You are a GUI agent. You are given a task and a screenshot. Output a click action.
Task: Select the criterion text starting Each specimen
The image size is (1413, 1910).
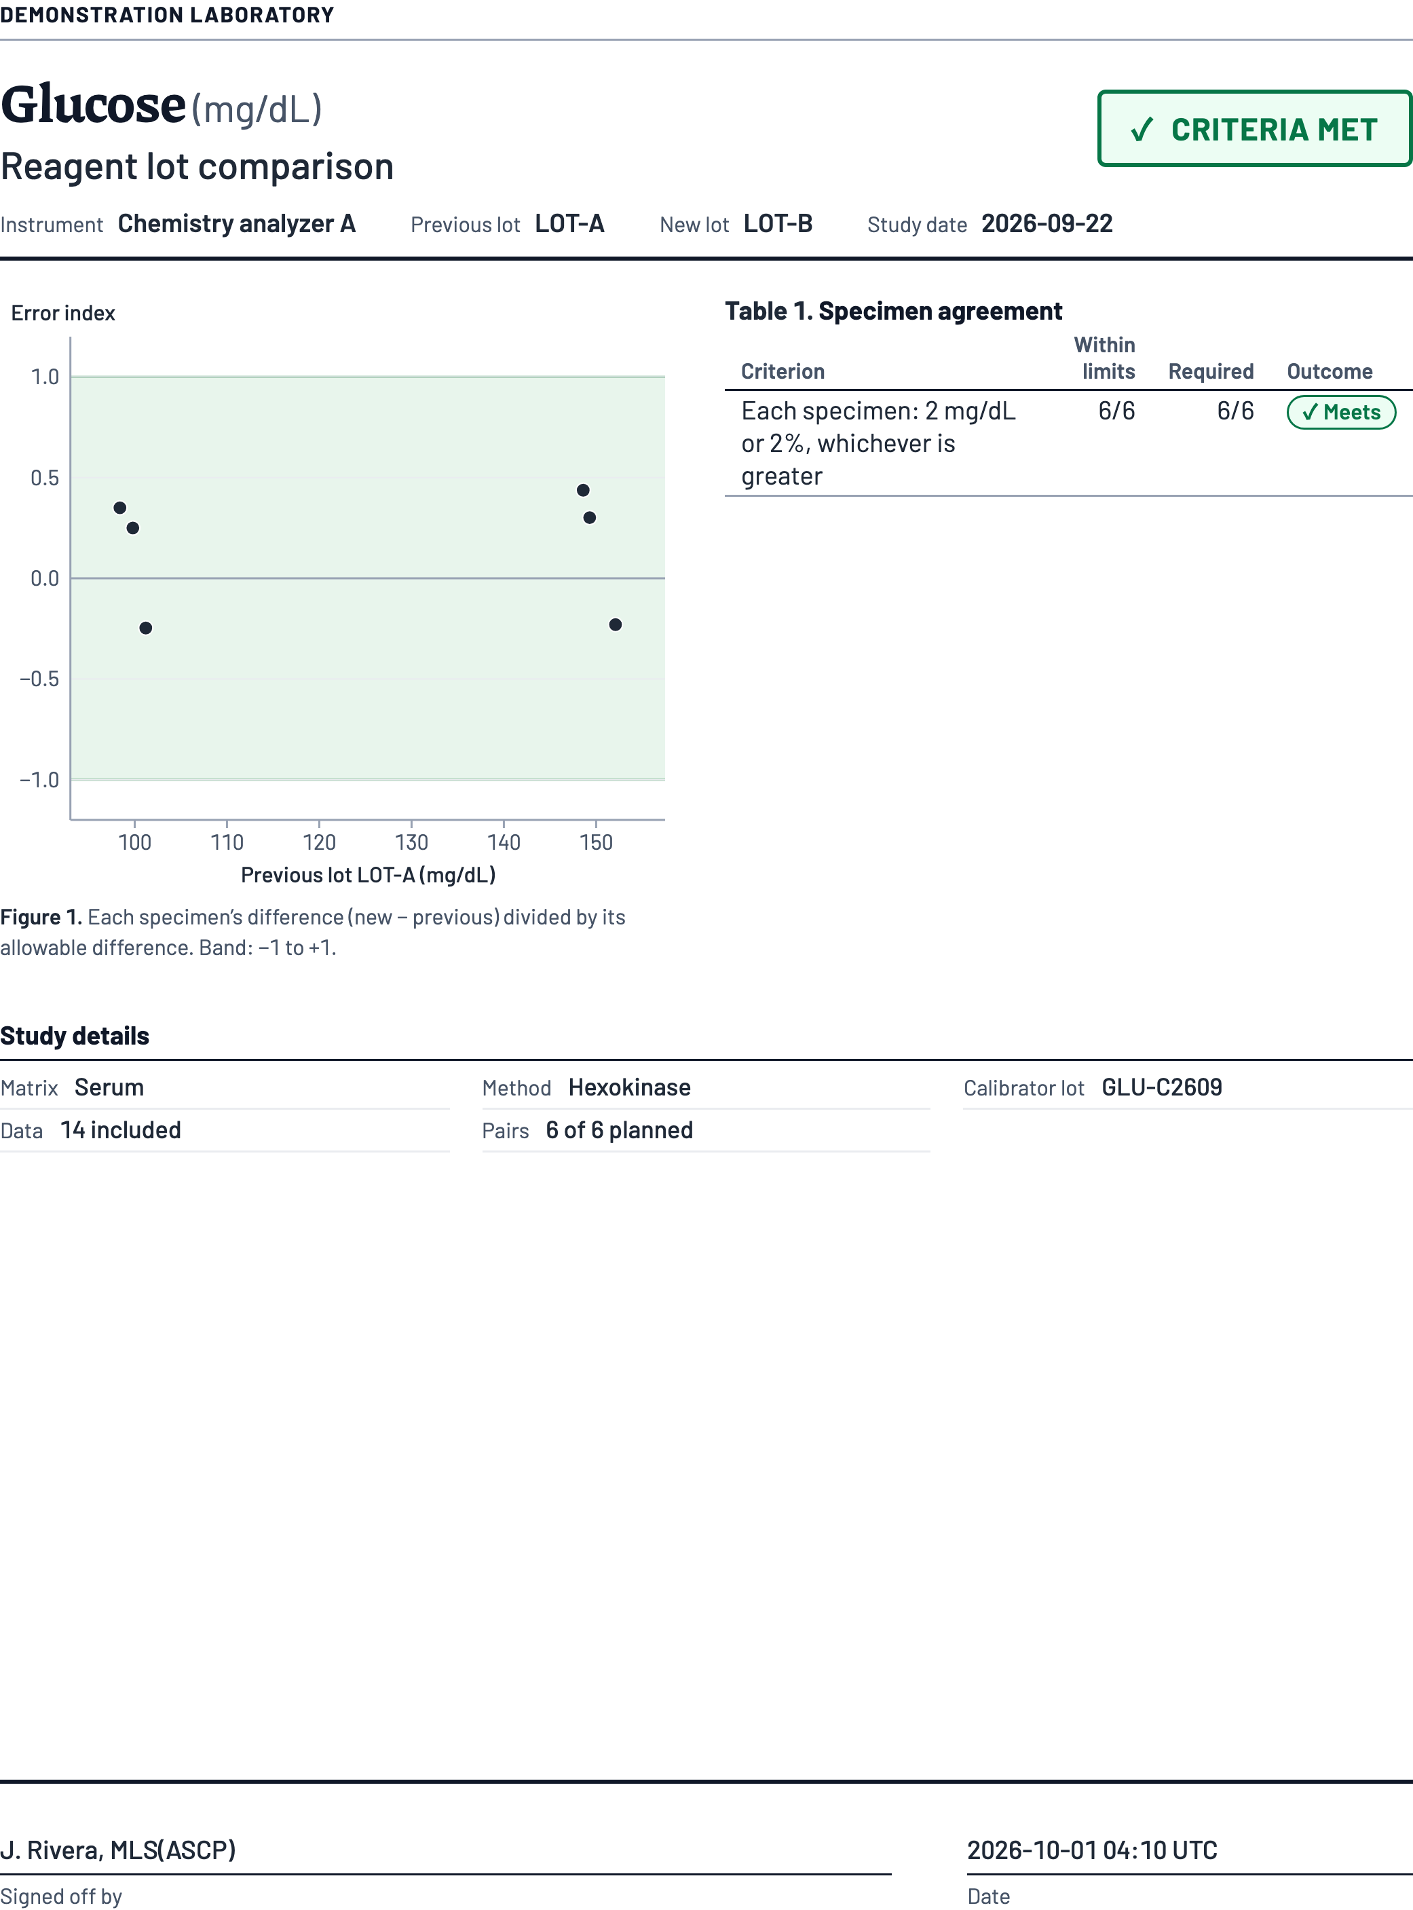pos(878,444)
